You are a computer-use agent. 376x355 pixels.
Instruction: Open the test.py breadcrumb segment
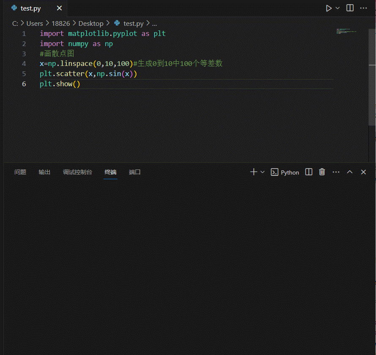pos(134,24)
